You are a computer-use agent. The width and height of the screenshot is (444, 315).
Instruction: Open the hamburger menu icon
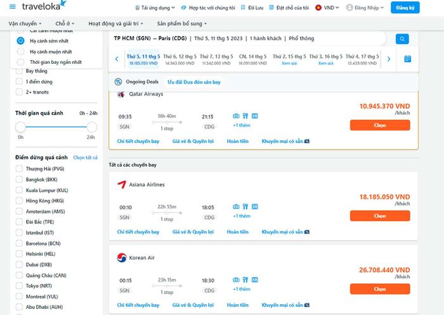click(x=13, y=6)
